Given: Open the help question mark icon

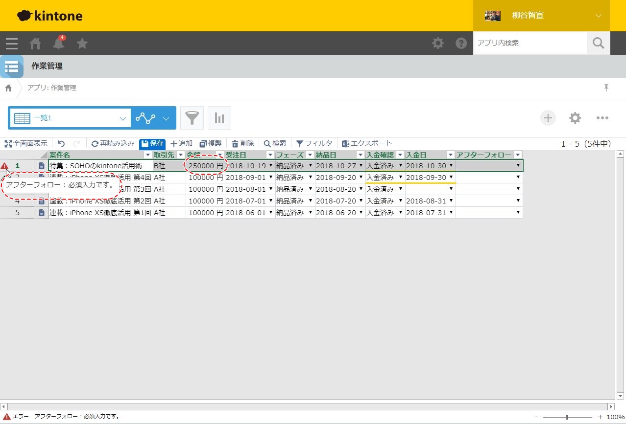Looking at the screenshot, I should pyautogui.click(x=461, y=43).
